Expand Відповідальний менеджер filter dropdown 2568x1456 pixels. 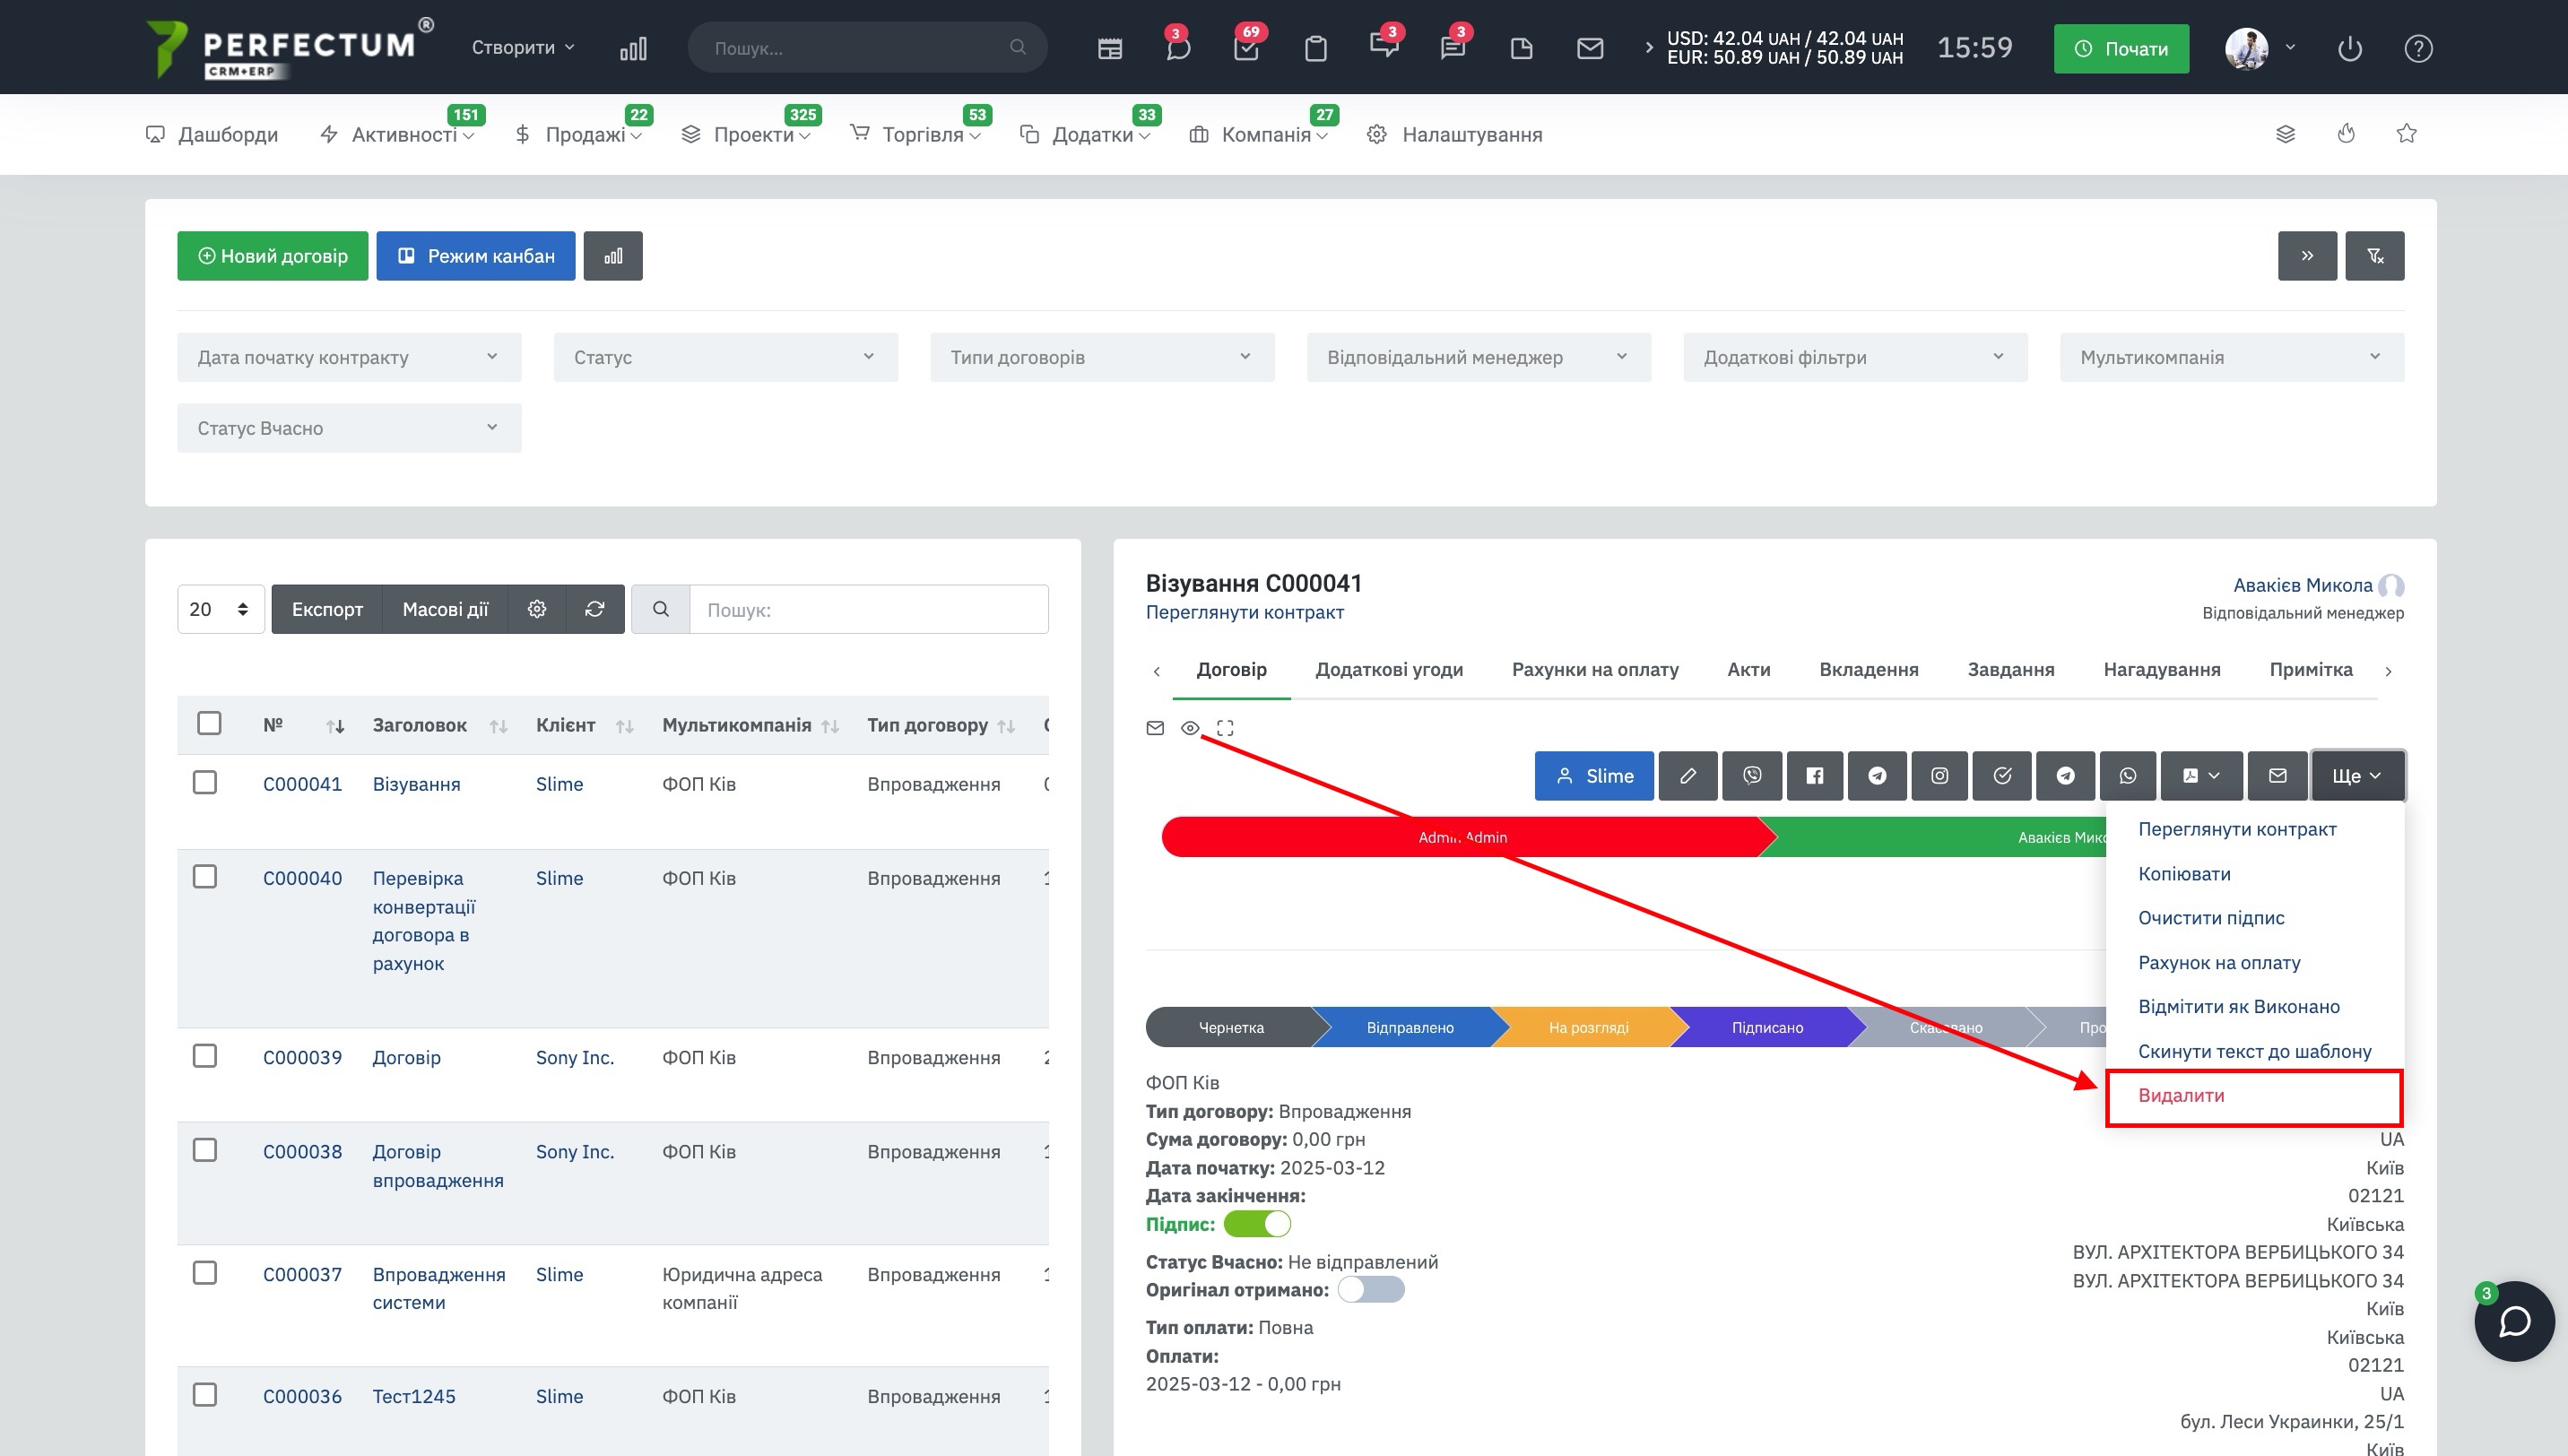point(1477,357)
